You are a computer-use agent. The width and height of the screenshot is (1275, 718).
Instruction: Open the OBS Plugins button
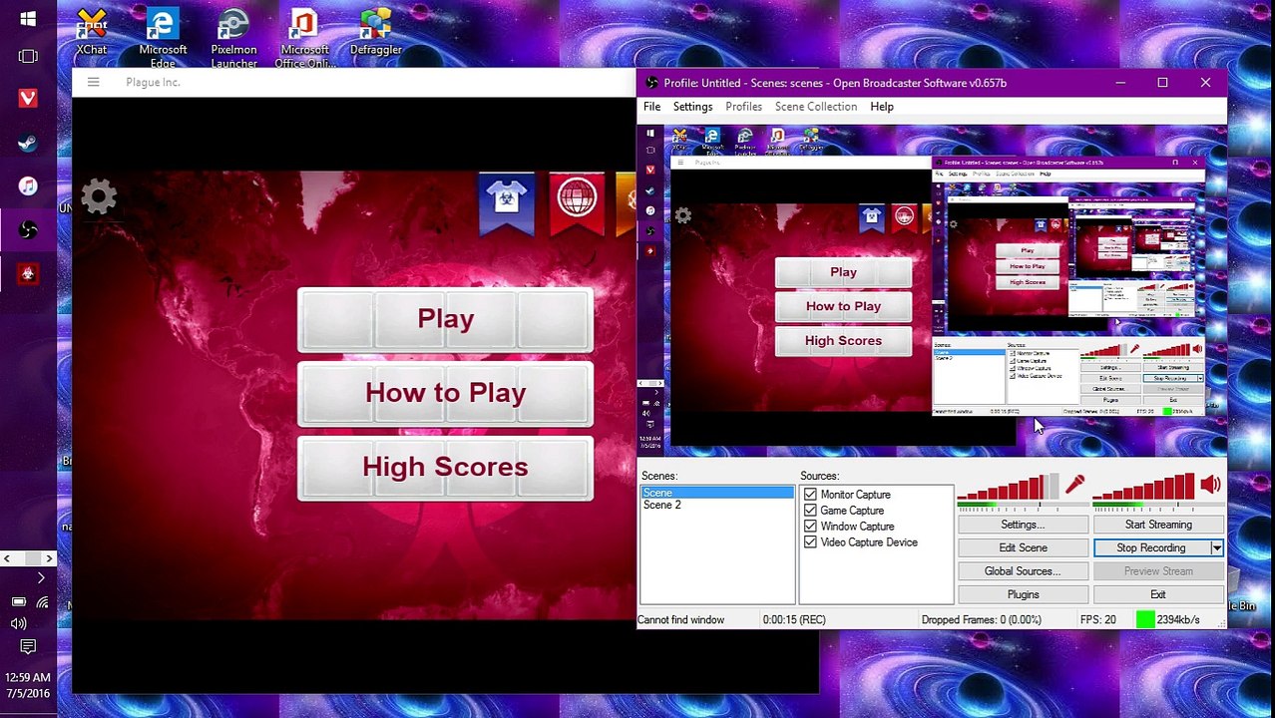1023,594
